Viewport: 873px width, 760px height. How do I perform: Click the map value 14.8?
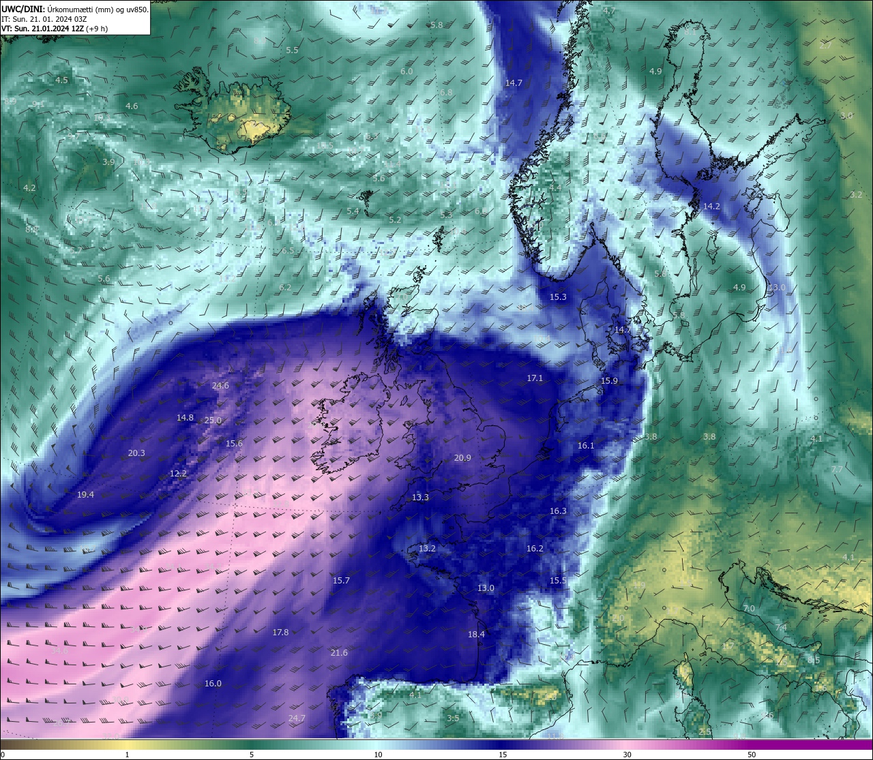point(185,417)
